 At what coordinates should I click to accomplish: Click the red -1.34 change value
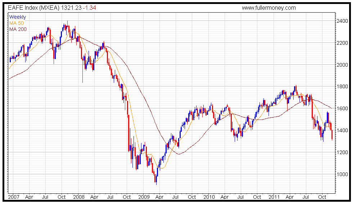(x=89, y=8)
